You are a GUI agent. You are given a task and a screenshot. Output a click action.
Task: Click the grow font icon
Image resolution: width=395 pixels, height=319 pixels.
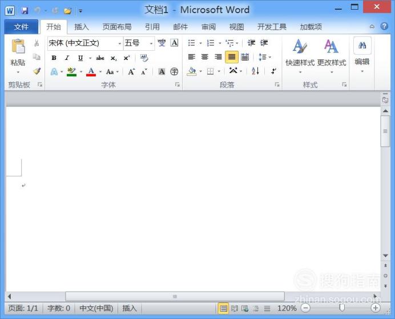(131, 72)
